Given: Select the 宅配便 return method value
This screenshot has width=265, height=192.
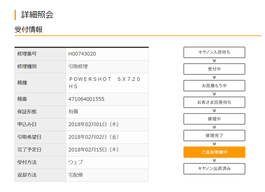Looking at the screenshot, I should 76,175.
